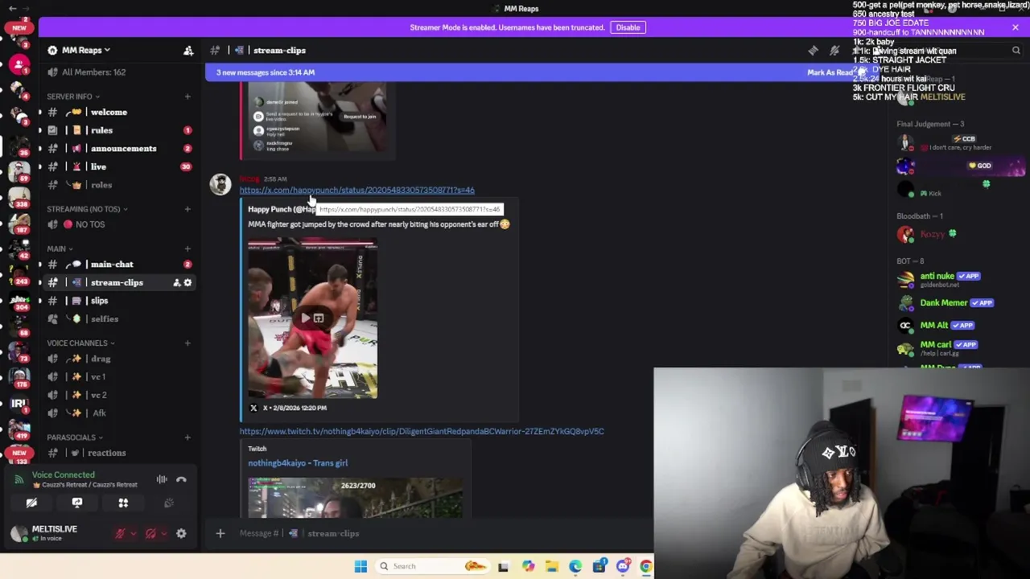Undeafen the headphones
The image size is (1030, 579).
[x=150, y=533]
